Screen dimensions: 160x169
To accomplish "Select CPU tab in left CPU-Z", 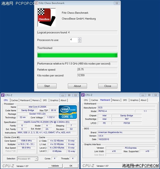I will point(6,100).
